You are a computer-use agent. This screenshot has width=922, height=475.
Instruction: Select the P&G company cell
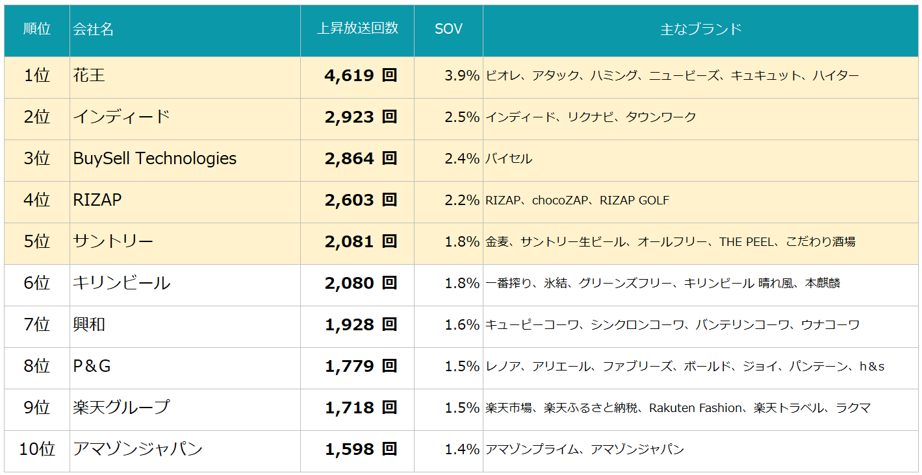point(185,366)
